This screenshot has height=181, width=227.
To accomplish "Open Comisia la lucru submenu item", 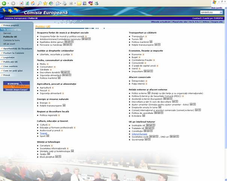I will tap(11, 40).
